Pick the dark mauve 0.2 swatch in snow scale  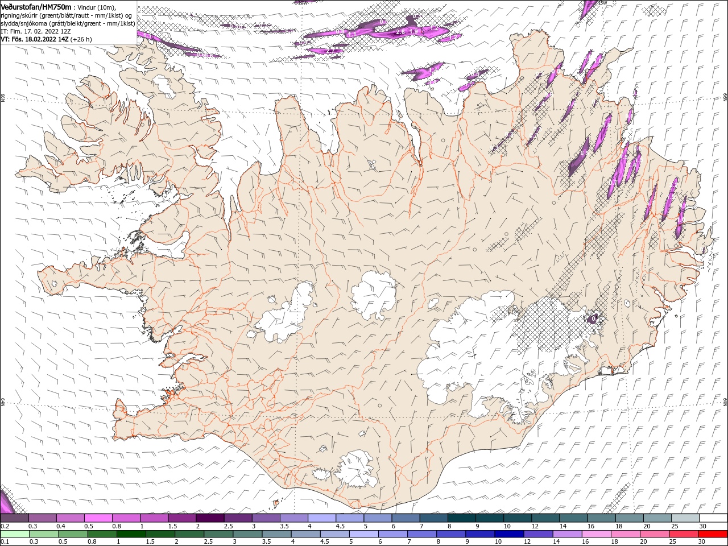click(x=14, y=518)
